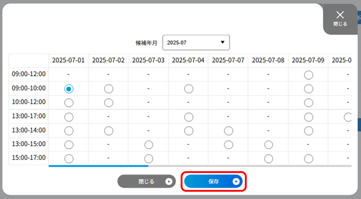Pick the 09:00-10:00 slot on 2025-07-04
This screenshot has width=361, height=199.
coord(189,89)
